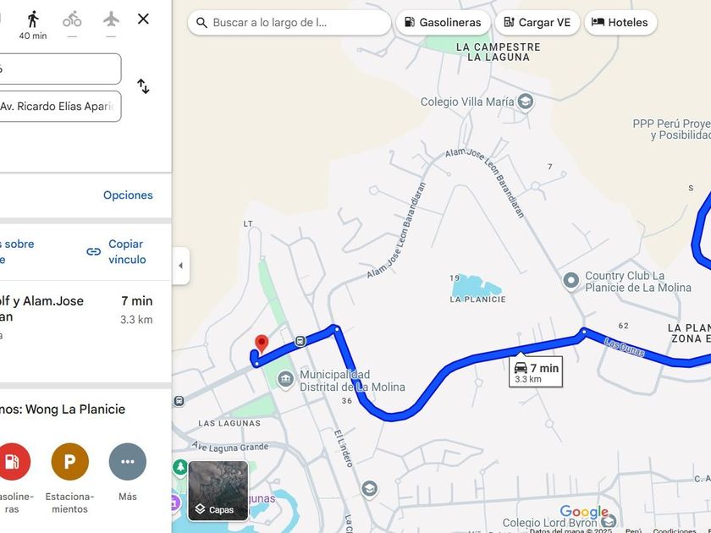
Task: Tap the Estacionamientos parking shortcut icon
Action: (x=69, y=461)
